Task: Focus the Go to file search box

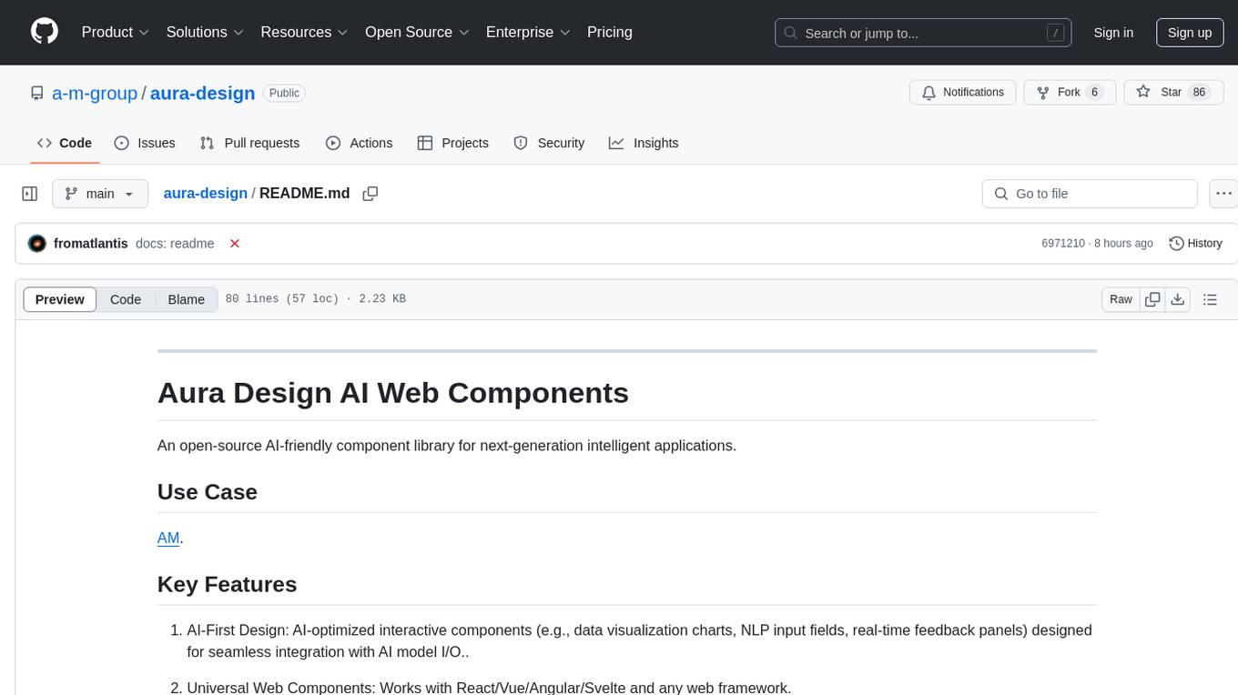Action: 1090,194
